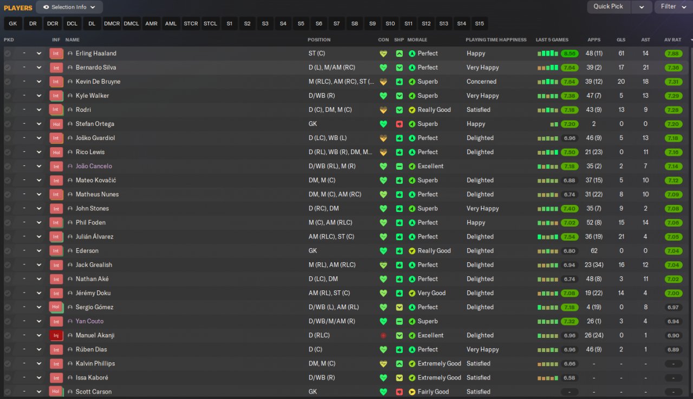Click Kalvin Phillips's match sharpness icon
Image resolution: width=693 pixels, height=399 pixels.
click(400, 364)
